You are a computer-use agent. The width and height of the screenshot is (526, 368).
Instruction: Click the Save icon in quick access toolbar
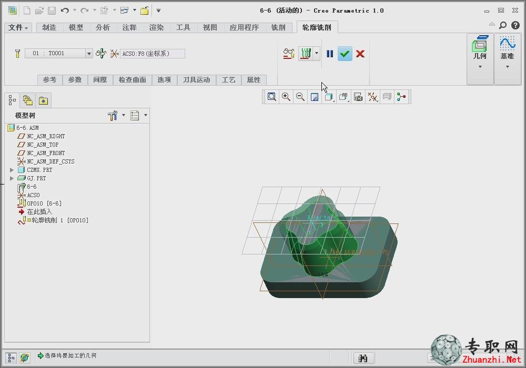pos(52,11)
